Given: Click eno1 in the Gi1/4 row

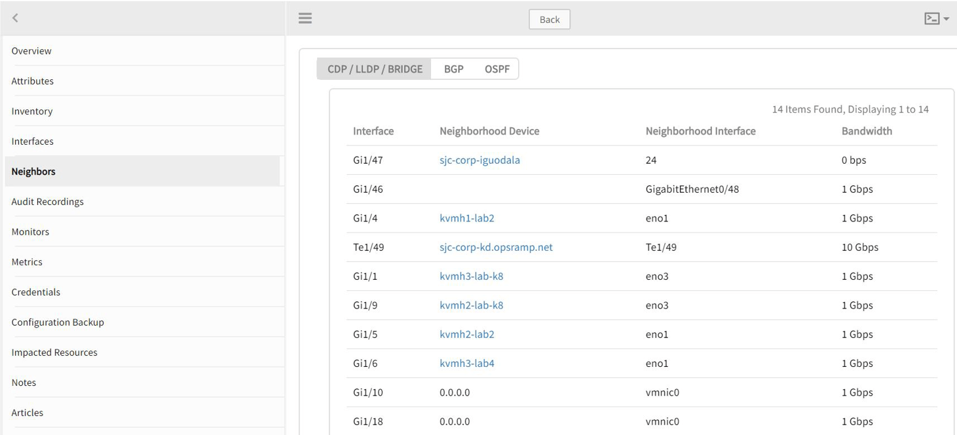Looking at the screenshot, I should pos(657,218).
